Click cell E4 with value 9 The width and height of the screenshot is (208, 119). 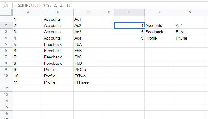point(129,38)
